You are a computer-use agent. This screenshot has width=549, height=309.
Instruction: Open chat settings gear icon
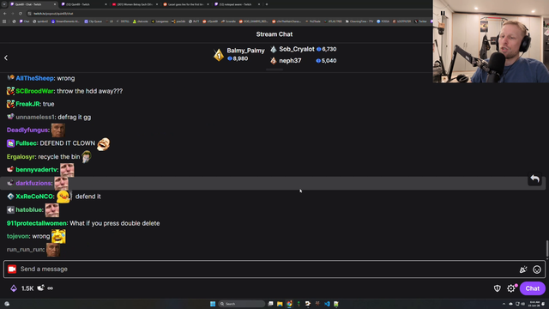[x=511, y=288]
